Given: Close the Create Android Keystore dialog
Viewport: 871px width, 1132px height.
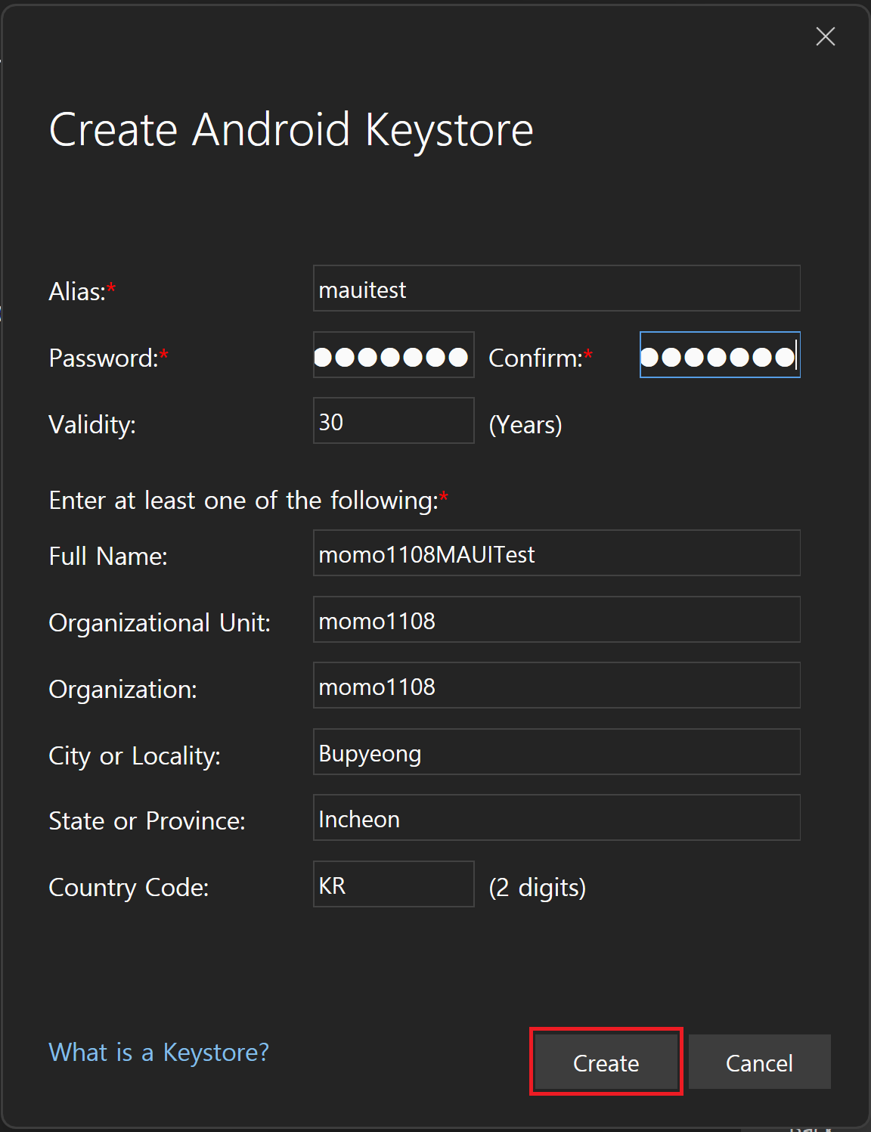Looking at the screenshot, I should (x=825, y=36).
